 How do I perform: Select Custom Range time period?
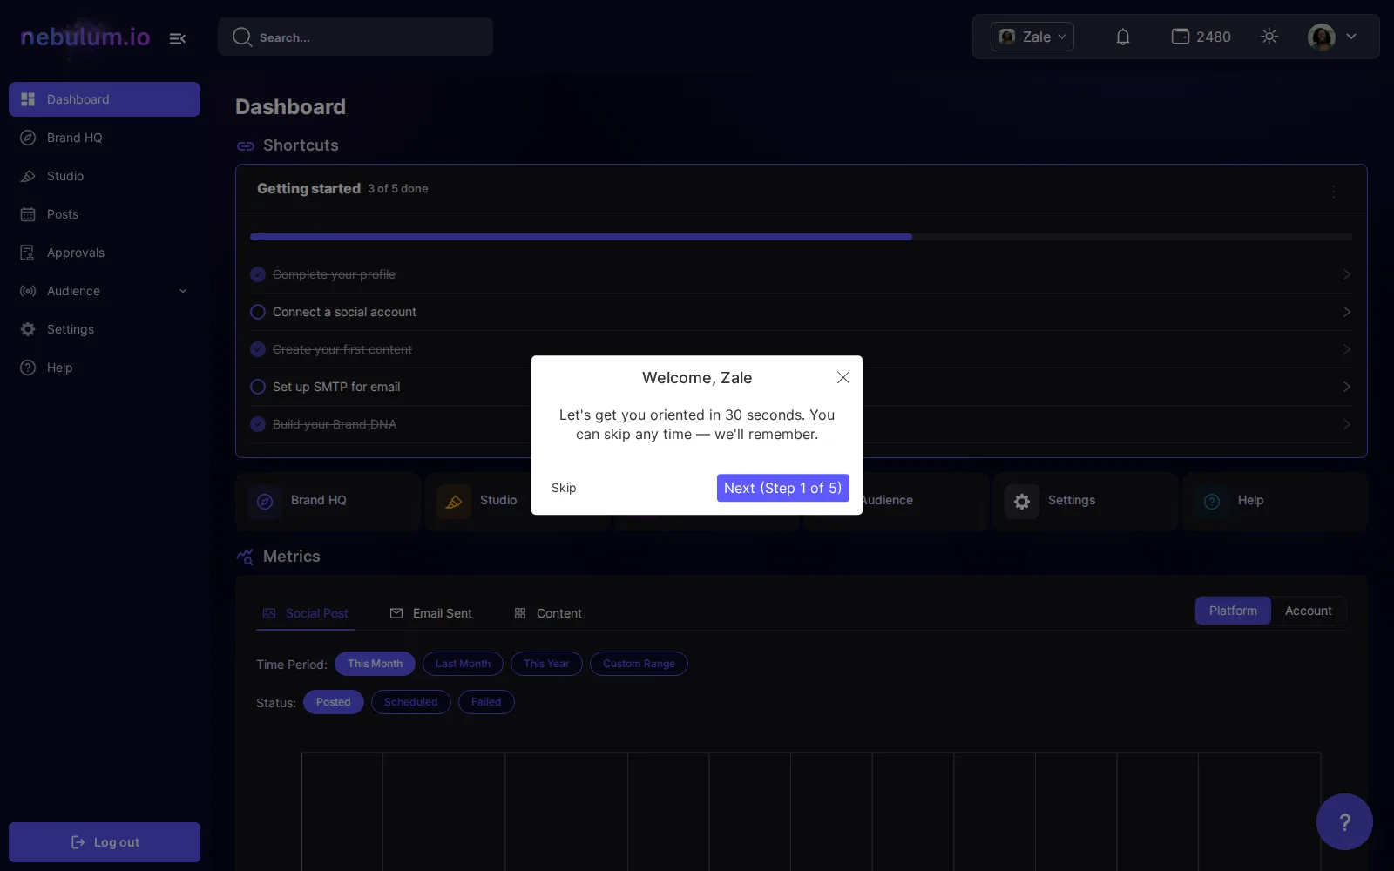tap(639, 664)
